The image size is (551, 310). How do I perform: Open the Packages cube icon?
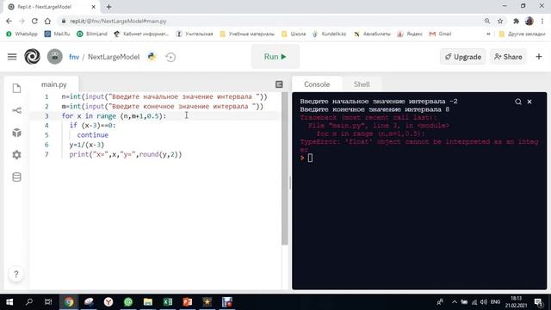point(16,133)
